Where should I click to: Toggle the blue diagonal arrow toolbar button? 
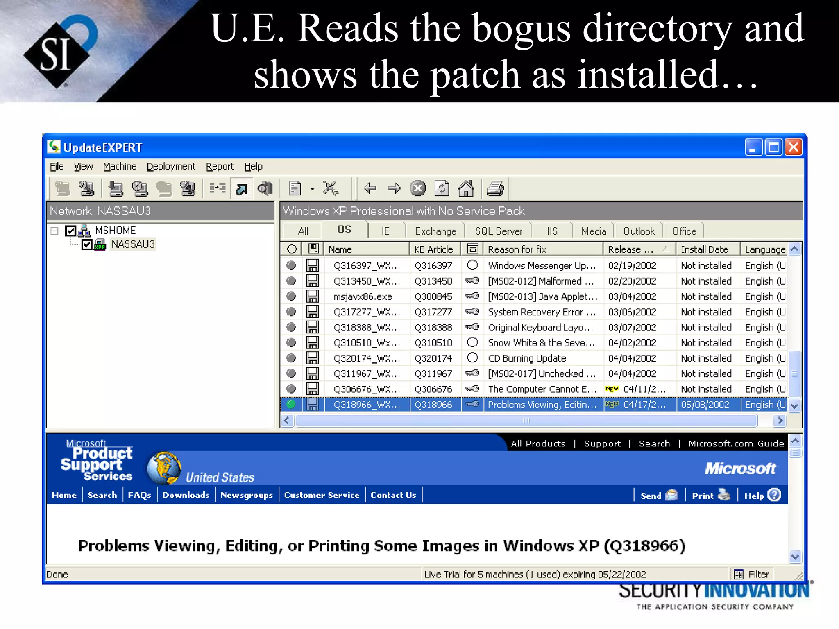241,189
